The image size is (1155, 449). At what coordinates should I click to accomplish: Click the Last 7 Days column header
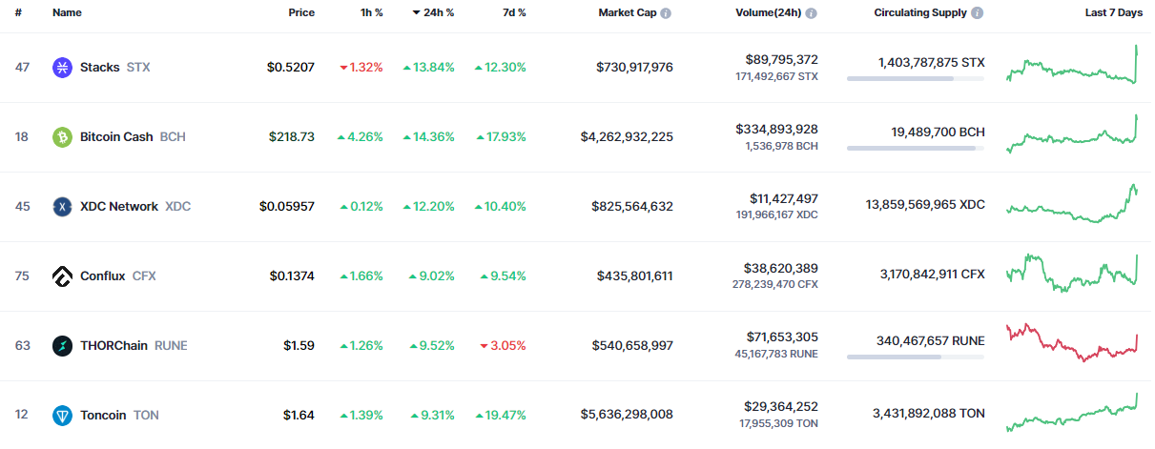tap(1113, 13)
